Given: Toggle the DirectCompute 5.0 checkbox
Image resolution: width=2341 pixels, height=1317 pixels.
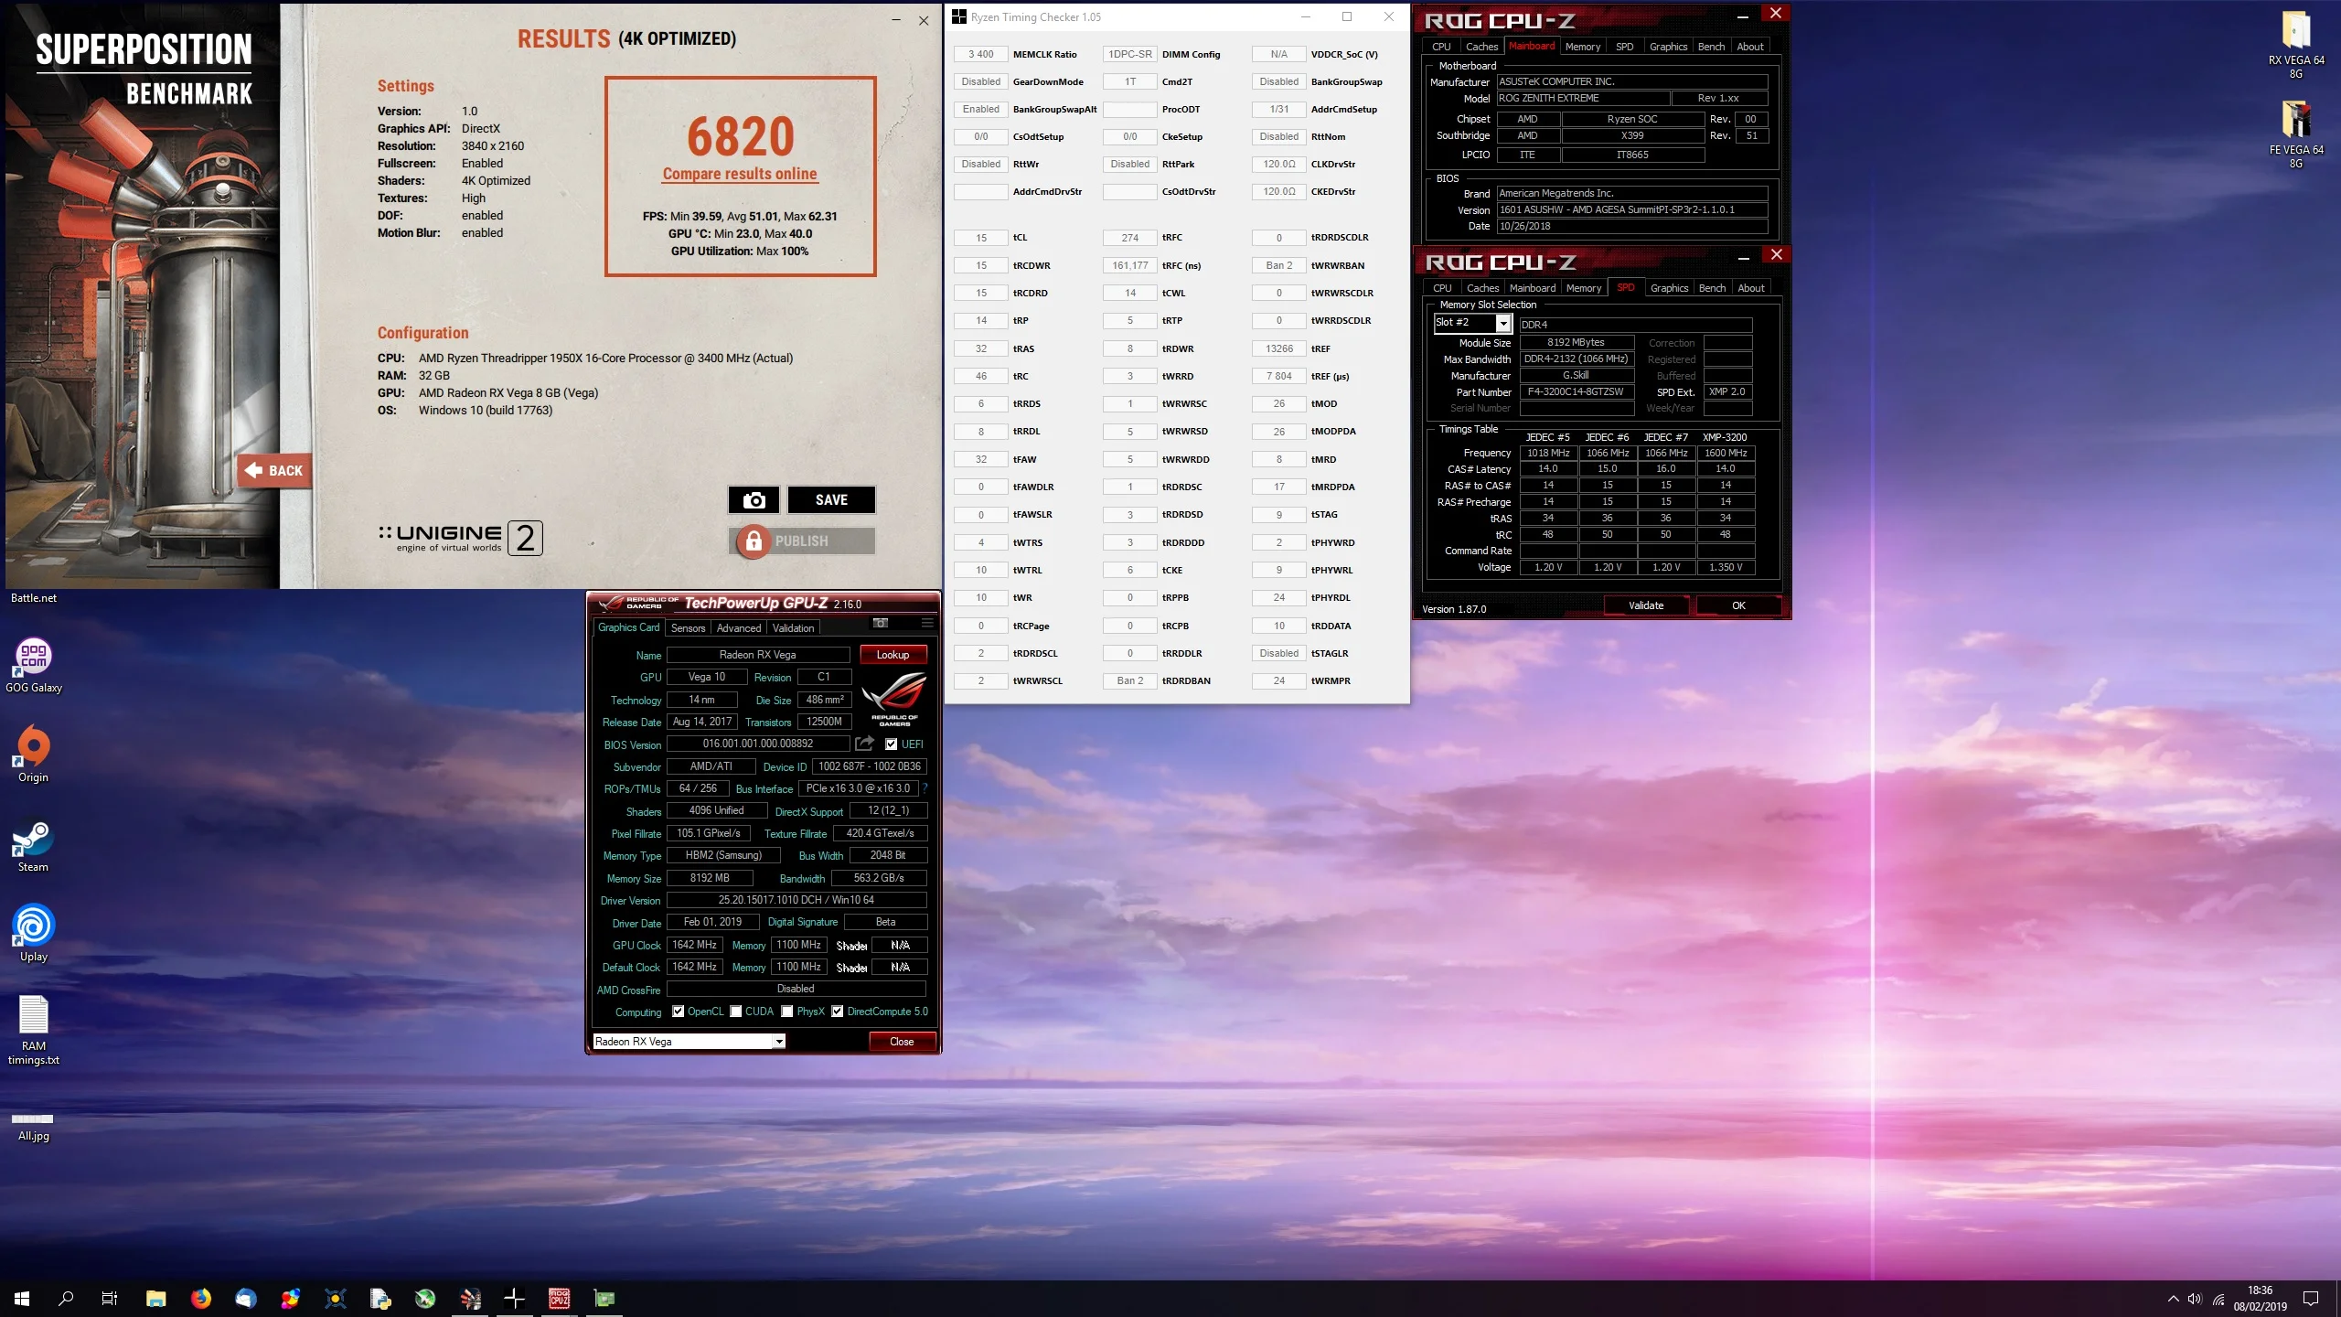Looking at the screenshot, I should click(837, 1012).
